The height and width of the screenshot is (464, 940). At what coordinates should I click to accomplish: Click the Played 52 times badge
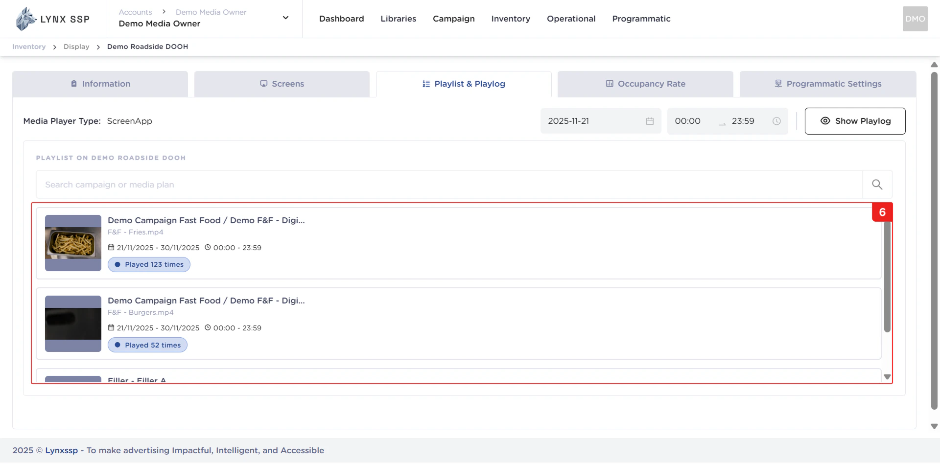click(x=147, y=345)
